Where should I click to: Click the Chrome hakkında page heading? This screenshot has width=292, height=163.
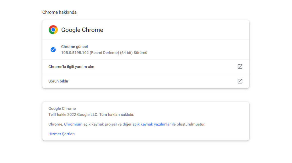(59, 12)
